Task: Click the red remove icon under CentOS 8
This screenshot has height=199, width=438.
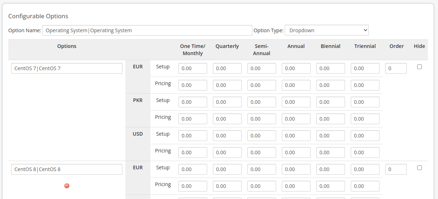Action: tap(67, 186)
